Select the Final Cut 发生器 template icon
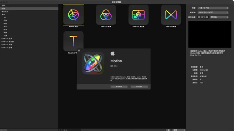 tap(139, 15)
